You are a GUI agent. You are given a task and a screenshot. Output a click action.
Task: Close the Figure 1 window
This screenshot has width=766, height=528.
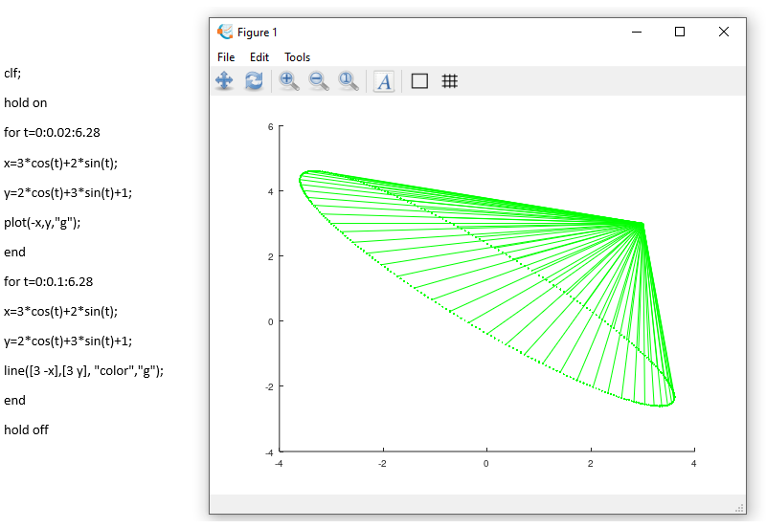724,32
